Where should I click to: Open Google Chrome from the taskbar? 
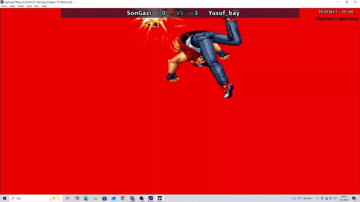click(x=123, y=198)
